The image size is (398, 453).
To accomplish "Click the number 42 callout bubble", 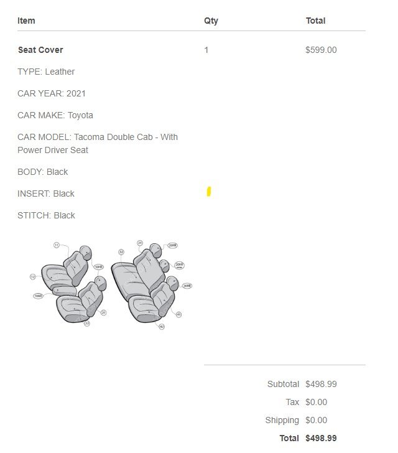I will tap(162, 327).
